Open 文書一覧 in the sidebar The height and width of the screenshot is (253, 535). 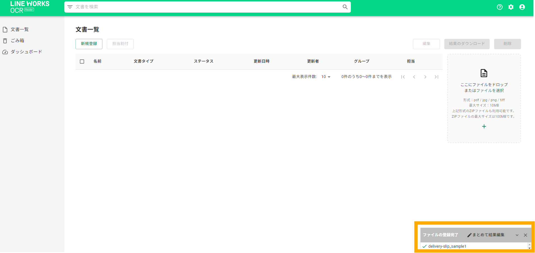[x=20, y=29]
